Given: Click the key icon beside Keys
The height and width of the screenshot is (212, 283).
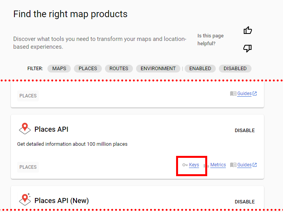Looking at the screenshot, I should tap(185, 165).
